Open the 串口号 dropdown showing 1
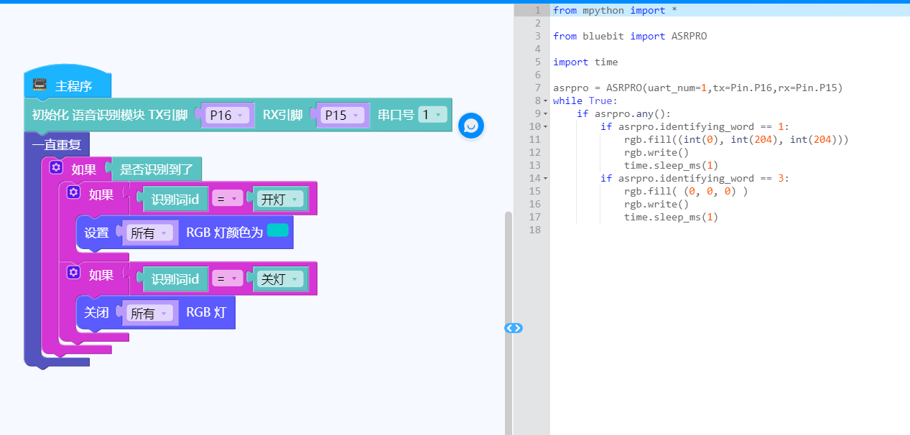 pos(432,115)
